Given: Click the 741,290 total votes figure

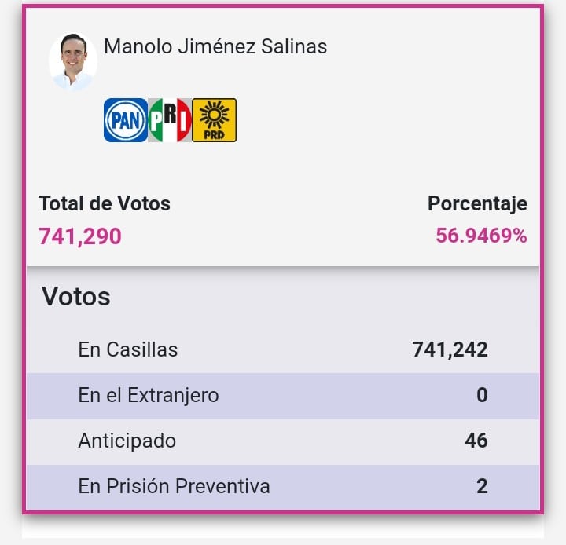Looking at the screenshot, I should click(x=80, y=236).
